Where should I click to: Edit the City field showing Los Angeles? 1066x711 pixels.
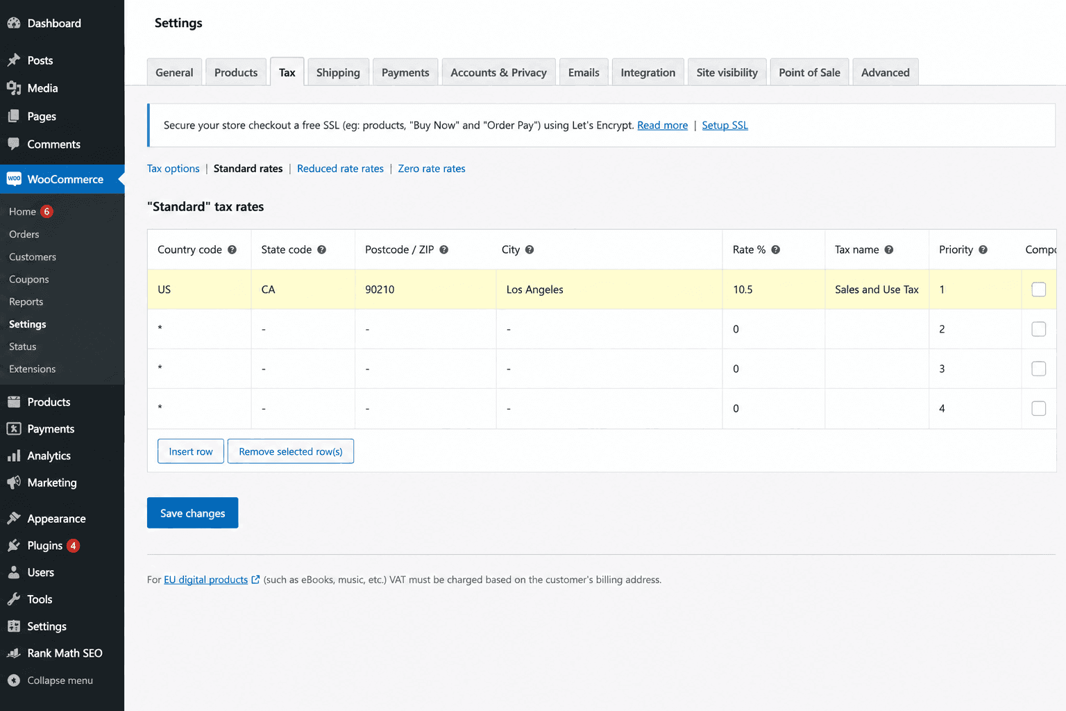coord(609,289)
